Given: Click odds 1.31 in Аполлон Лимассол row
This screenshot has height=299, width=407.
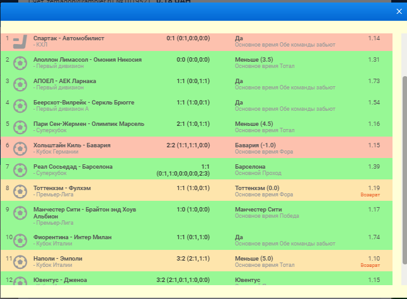Looking at the screenshot, I should 374,60.
